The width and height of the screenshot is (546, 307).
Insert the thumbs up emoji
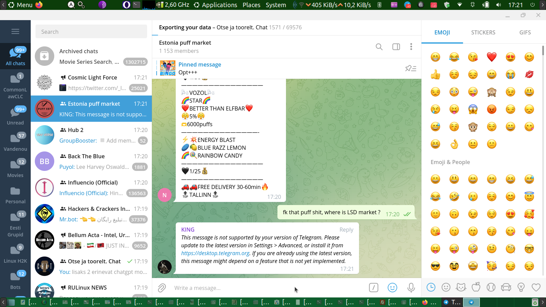coord(435,74)
